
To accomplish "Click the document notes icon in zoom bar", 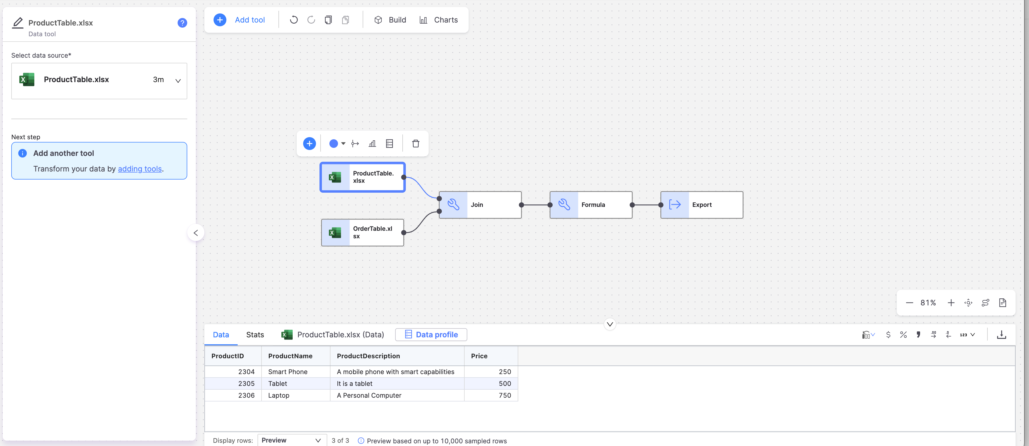I will tap(1003, 302).
